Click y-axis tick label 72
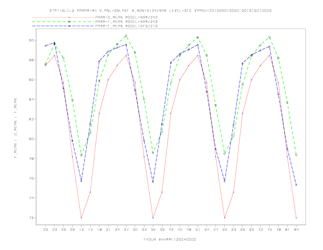This screenshot has width=323, height=250. coord(31,218)
